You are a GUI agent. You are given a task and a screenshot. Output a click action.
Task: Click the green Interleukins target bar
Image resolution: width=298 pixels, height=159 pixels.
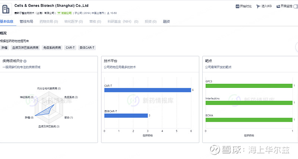(x=249, y=103)
